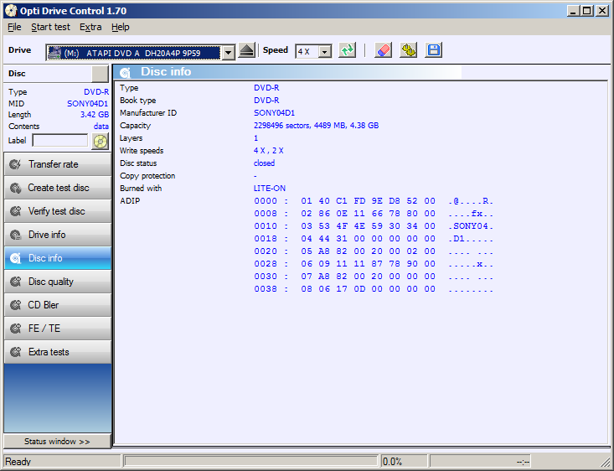
Task: Open settings with the yellow wrench icon
Action: [x=409, y=50]
